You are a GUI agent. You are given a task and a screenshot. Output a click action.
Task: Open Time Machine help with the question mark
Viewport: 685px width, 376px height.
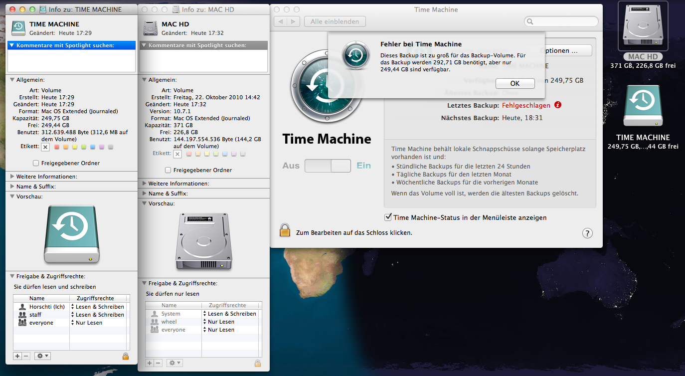pos(587,233)
